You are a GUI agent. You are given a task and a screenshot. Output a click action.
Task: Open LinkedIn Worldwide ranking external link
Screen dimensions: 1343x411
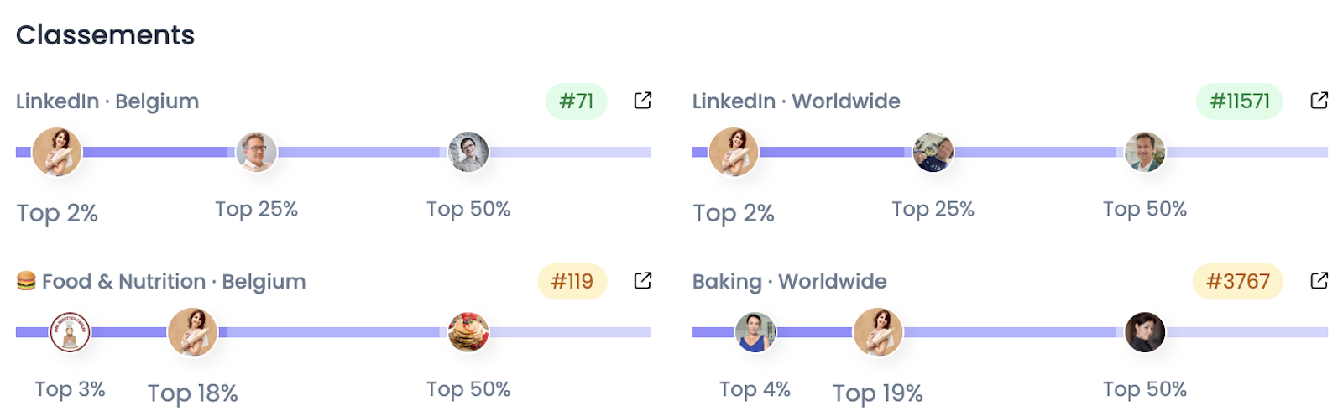pyautogui.click(x=1319, y=101)
